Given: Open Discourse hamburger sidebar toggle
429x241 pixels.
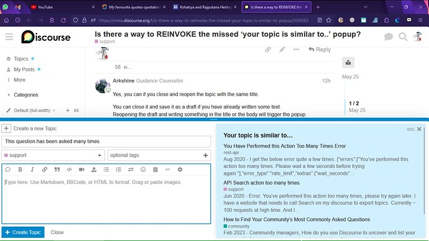Looking at the screenshot, I should 9,37.
